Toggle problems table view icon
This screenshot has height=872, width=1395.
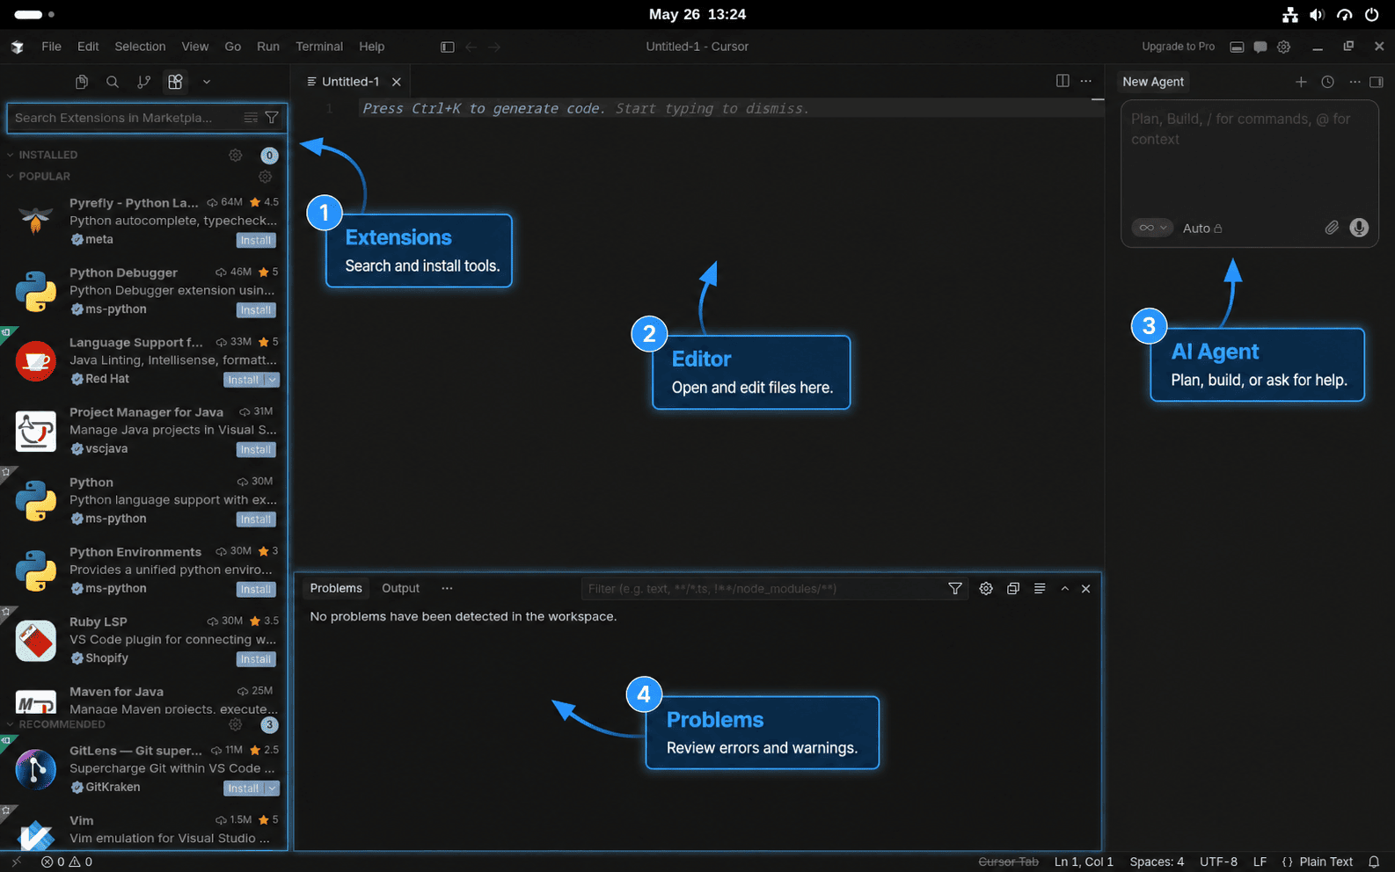coord(1040,589)
